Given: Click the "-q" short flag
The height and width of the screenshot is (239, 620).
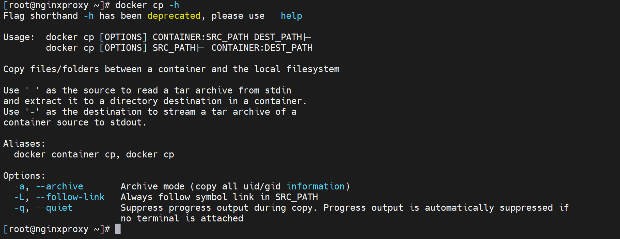Looking at the screenshot, I should click(19, 208).
